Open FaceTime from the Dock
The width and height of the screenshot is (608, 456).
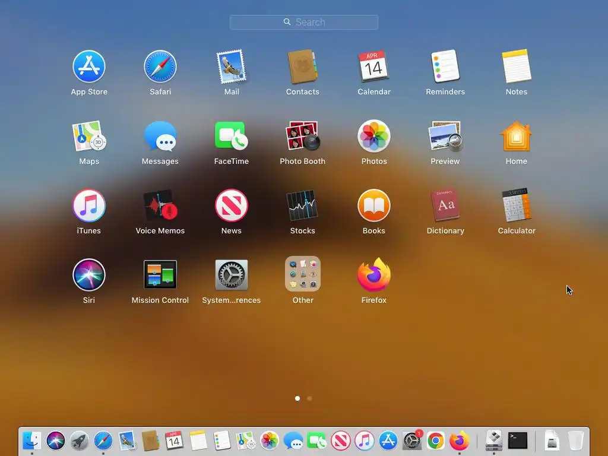(317, 441)
